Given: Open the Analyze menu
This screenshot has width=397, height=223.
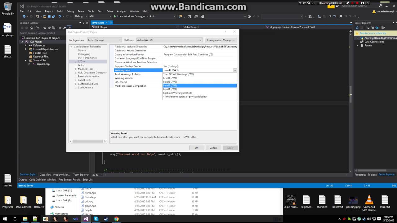Looking at the screenshot, I should tap(121, 11).
